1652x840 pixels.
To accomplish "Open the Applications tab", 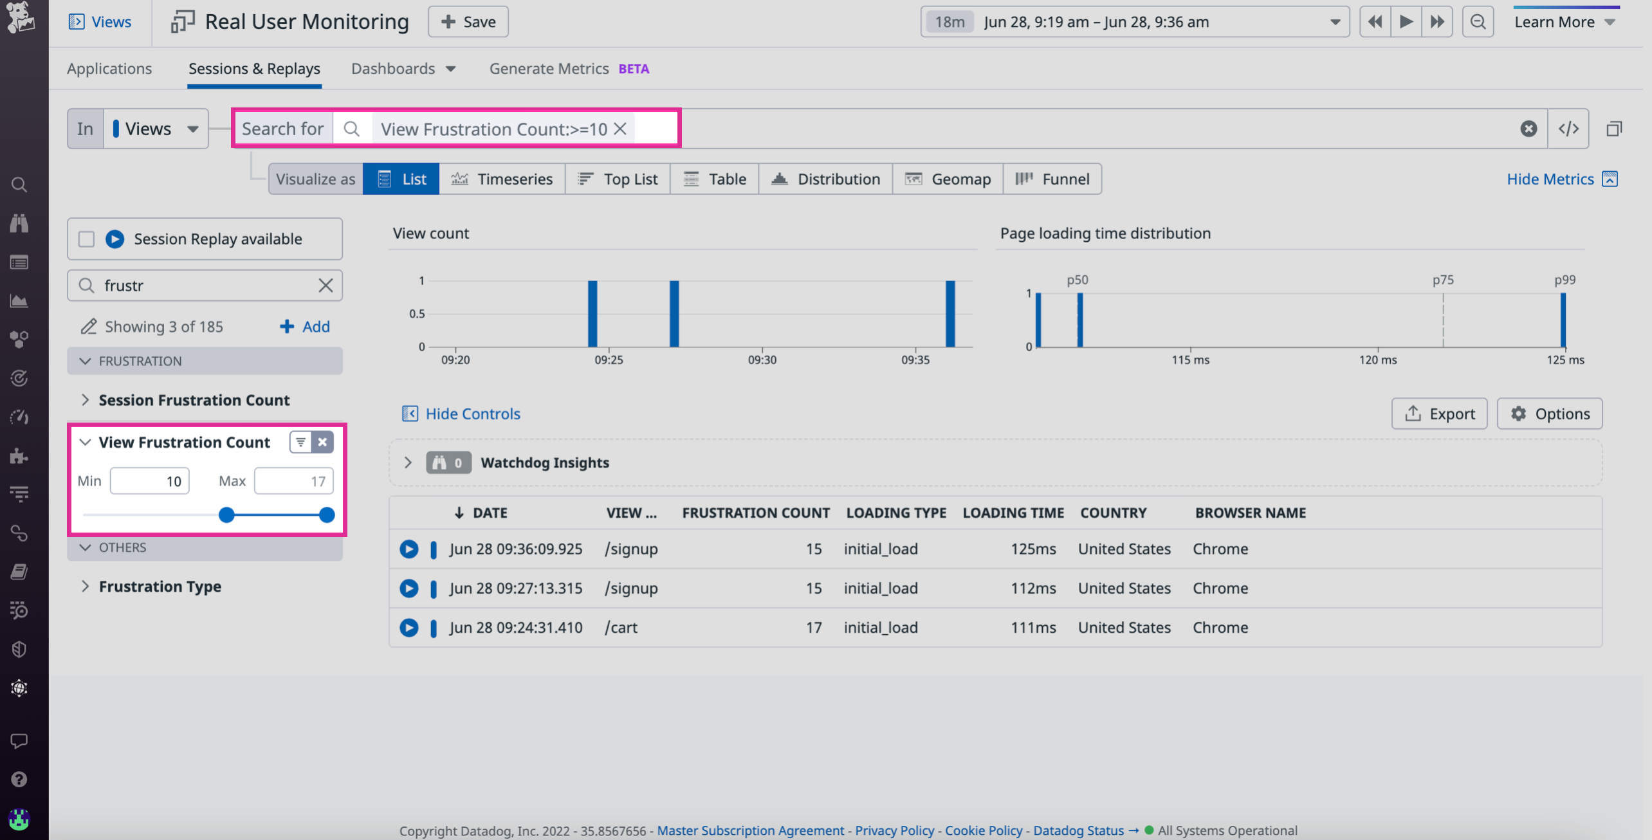I will pos(109,69).
